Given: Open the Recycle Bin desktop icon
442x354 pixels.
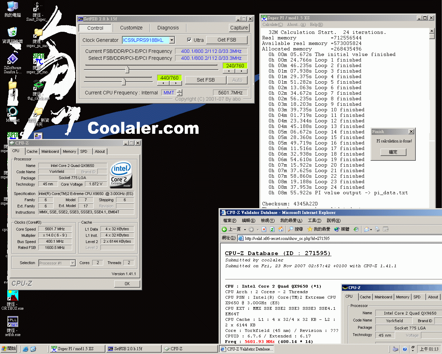Looking at the screenshot, I should click(12, 35).
